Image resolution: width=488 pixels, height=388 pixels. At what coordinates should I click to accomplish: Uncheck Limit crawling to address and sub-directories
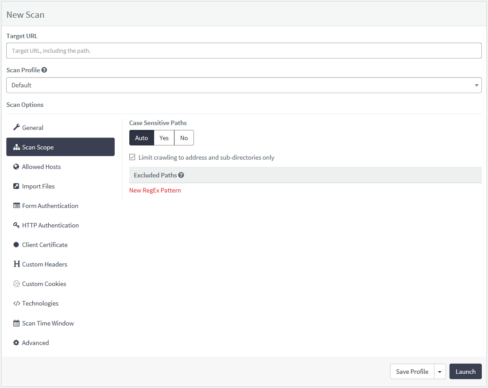coord(132,157)
